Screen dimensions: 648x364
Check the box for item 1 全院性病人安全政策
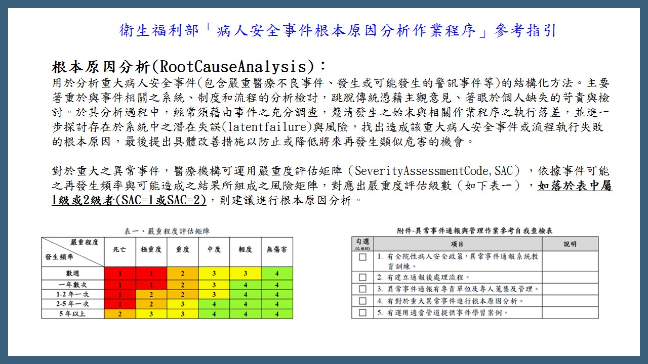[x=362, y=257]
